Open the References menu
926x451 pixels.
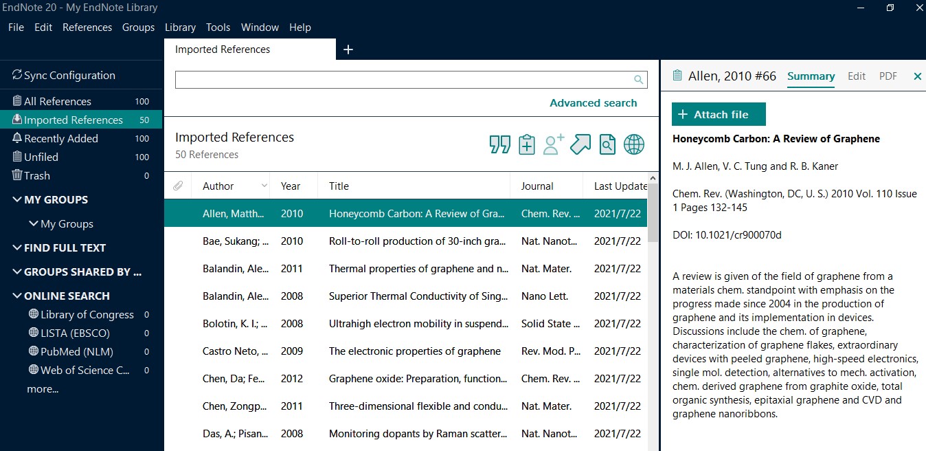(87, 27)
